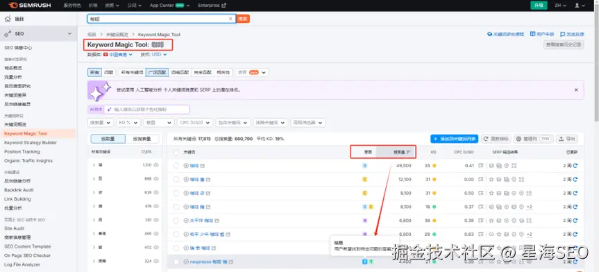Click into the AI domain input field
Viewport: 599px width, 272px height.
point(147,109)
